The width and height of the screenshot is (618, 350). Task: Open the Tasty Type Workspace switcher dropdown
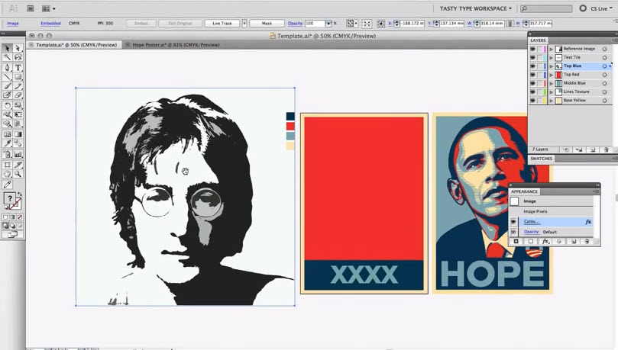tap(476, 8)
